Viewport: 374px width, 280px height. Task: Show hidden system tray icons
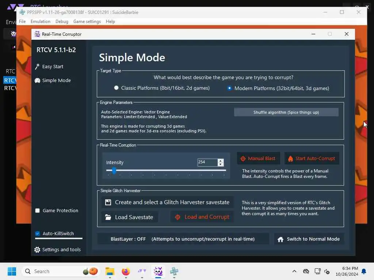[x=294, y=271]
